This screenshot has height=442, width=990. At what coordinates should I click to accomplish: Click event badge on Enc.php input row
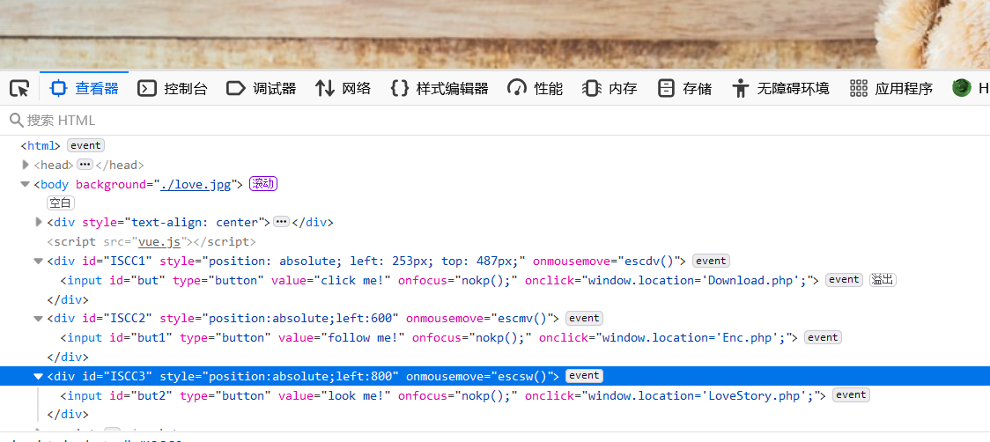click(x=823, y=337)
